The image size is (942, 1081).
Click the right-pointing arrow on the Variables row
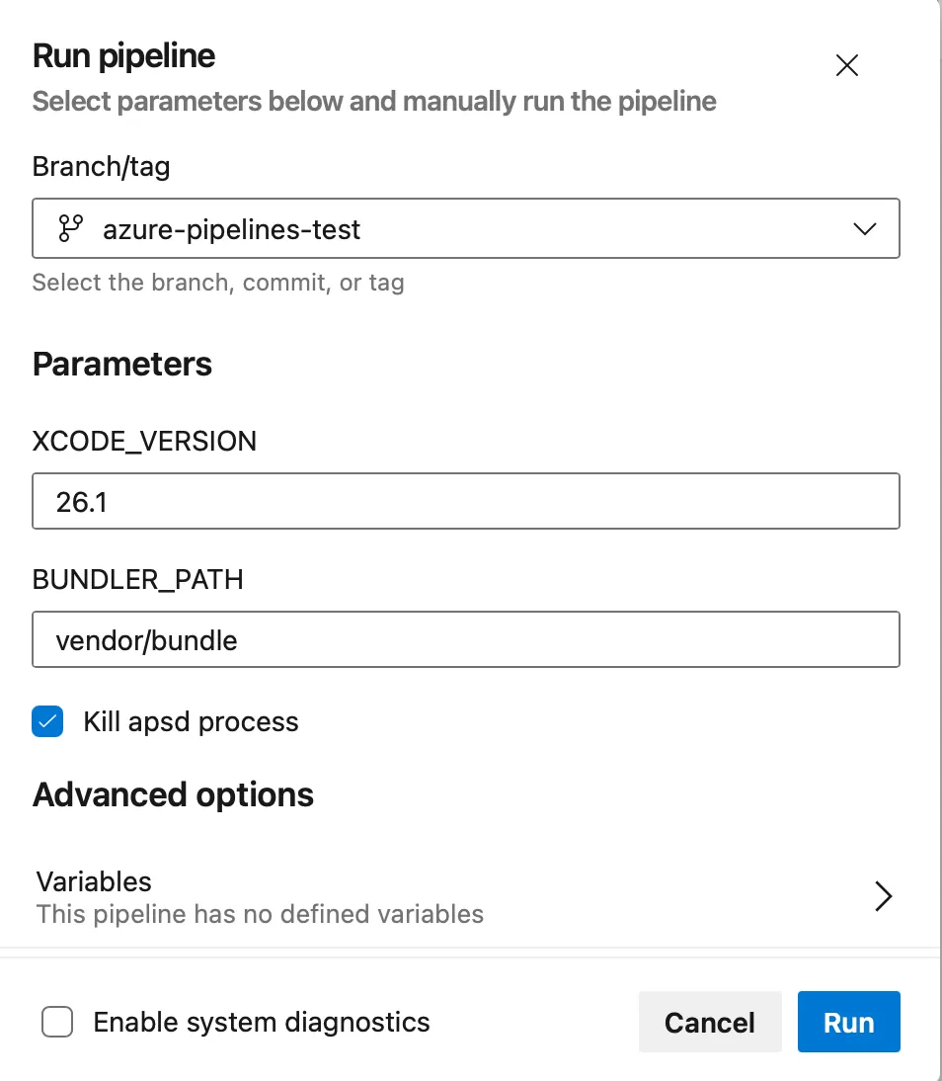(884, 896)
